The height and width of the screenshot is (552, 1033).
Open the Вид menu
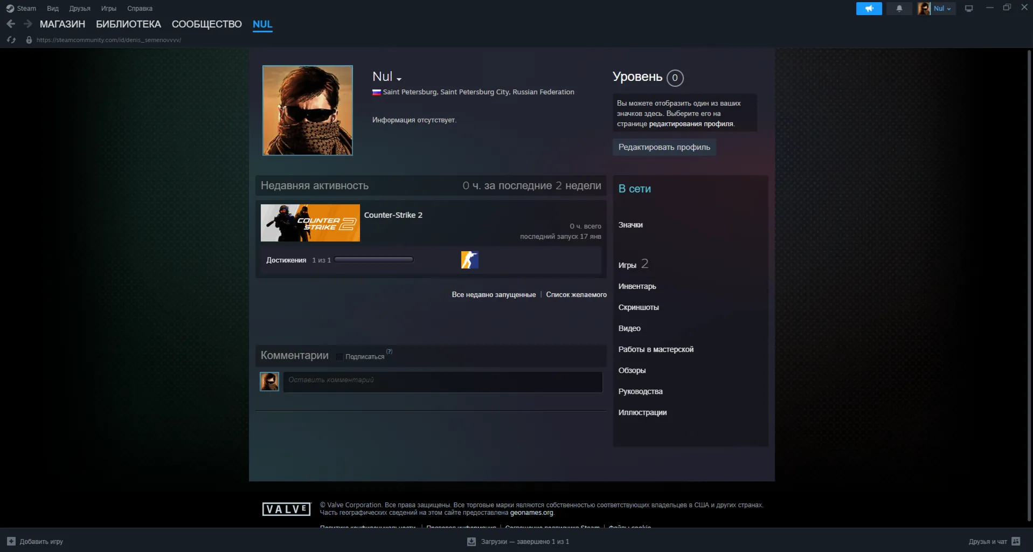pos(53,9)
